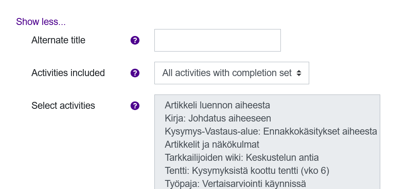Screen dimensions: 418x189
Task: Show help for Select activities
Action: (135, 106)
